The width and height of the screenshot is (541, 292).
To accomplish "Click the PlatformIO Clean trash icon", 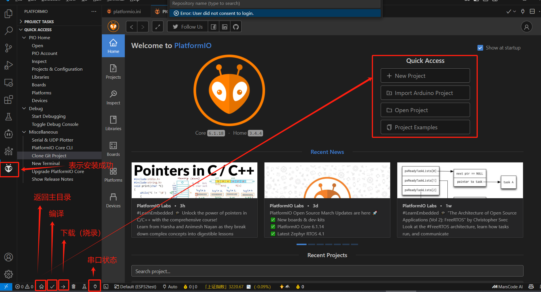I will coord(74,287).
